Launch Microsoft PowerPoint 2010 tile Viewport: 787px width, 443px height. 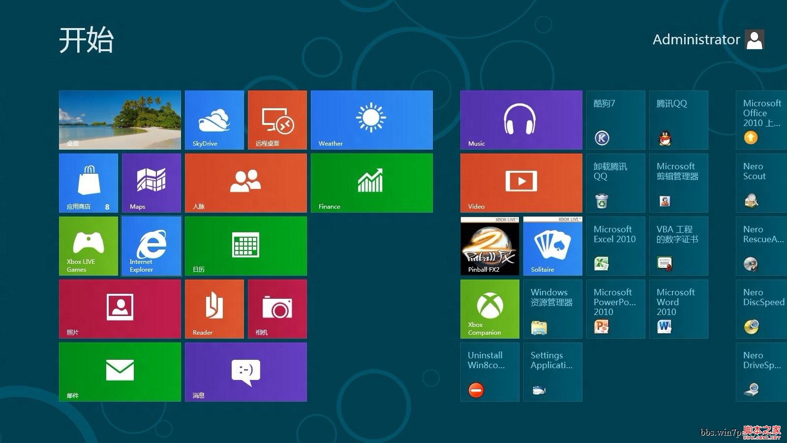616,309
